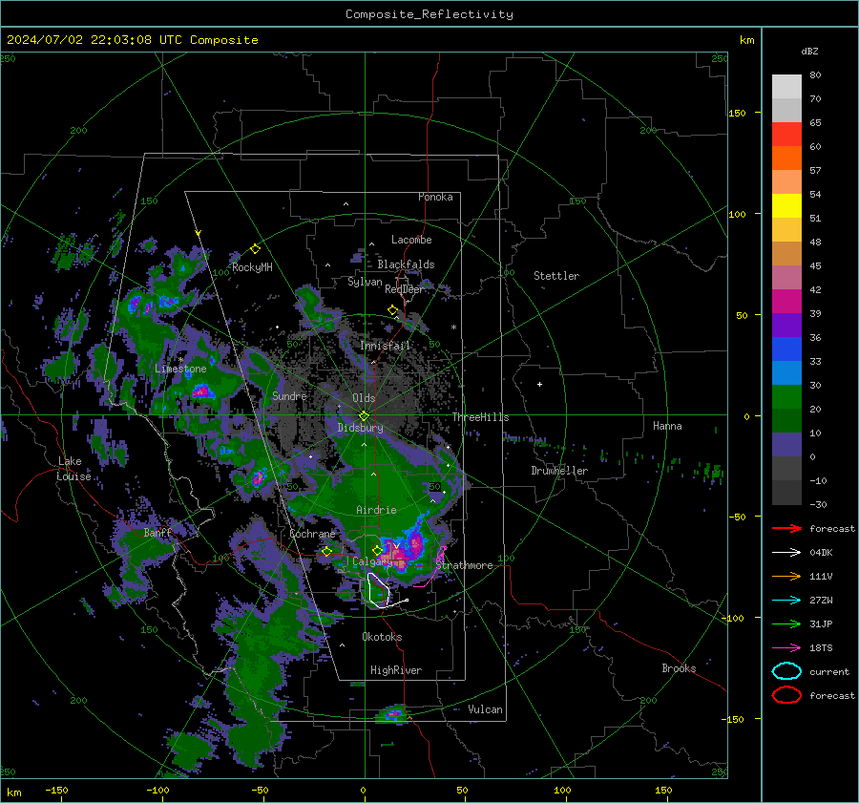The height and width of the screenshot is (803, 859).
Task: Click the Airdrie city label
Action: coord(376,510)
